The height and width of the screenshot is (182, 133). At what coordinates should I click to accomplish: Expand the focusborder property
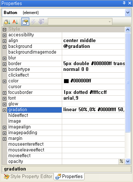pyautogui.click(x=4, y=93)
